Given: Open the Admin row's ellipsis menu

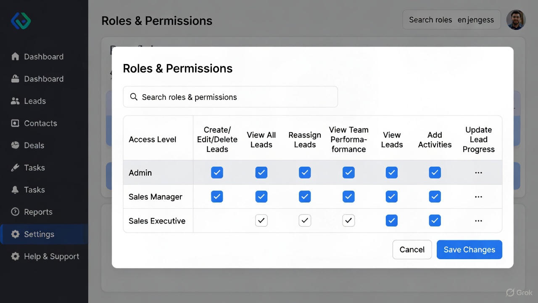Looking at the screenshot, I should (x=478, y=173).
